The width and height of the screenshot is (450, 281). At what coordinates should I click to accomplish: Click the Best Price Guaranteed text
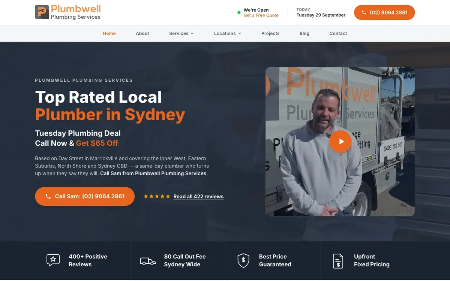pos(275,260)
